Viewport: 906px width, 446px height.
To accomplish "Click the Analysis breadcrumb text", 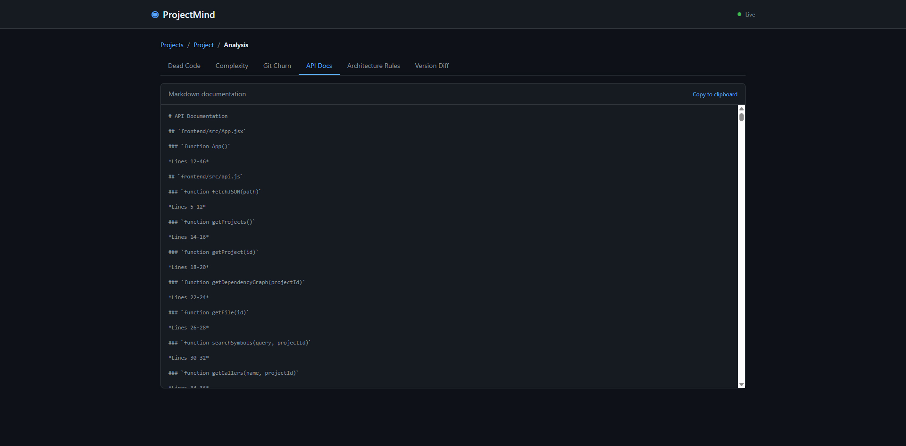I will 236,45.
